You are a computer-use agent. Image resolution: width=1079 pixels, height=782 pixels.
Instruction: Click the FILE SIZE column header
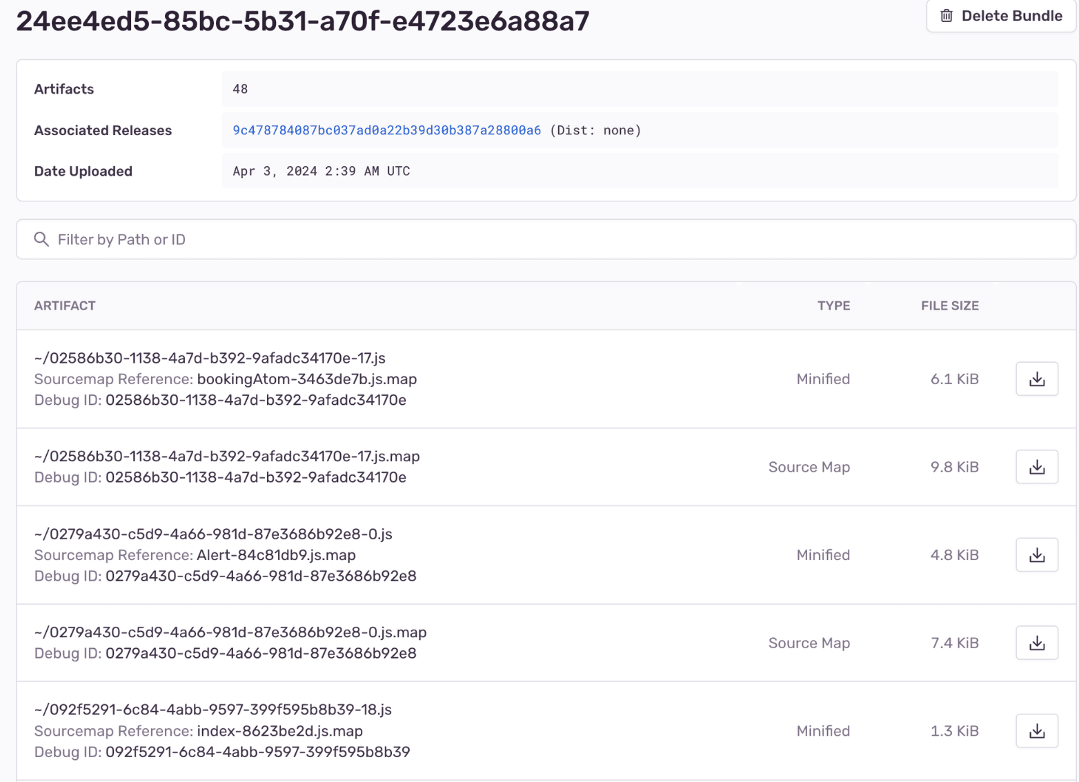949,305
